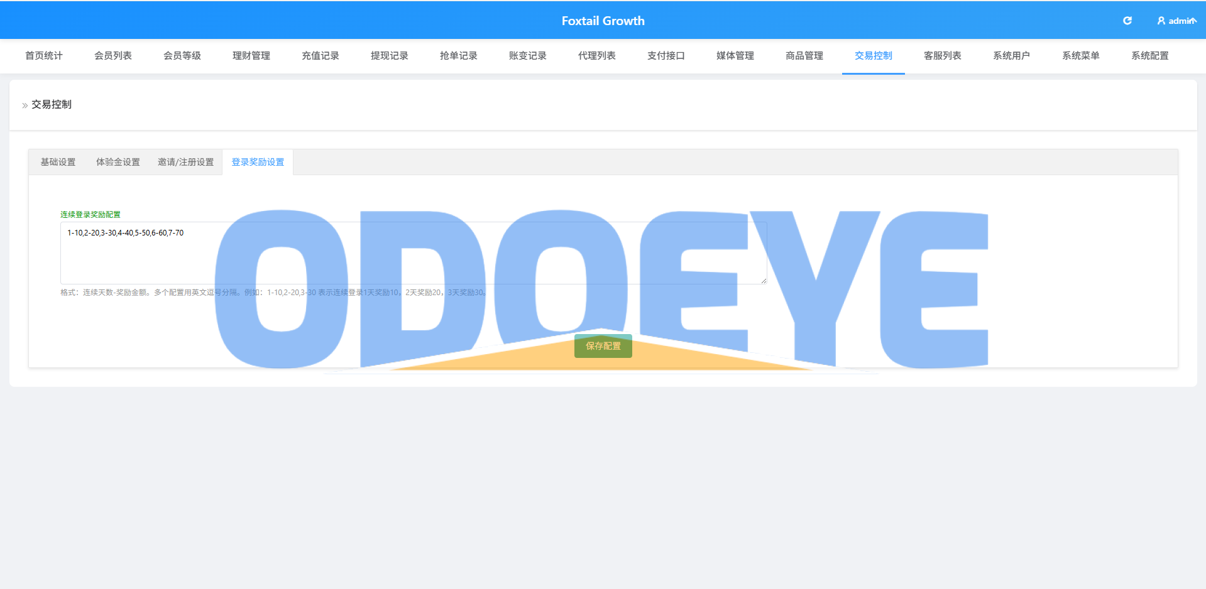Viewport: 1206px width, 589px height.
Task: Open 提现记录 page
Action: 390,56
